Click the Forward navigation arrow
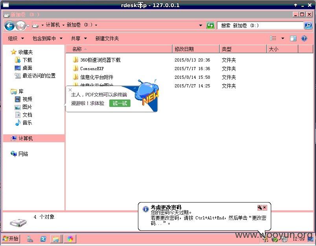316x246 pixels. click(x=20, y=26)
